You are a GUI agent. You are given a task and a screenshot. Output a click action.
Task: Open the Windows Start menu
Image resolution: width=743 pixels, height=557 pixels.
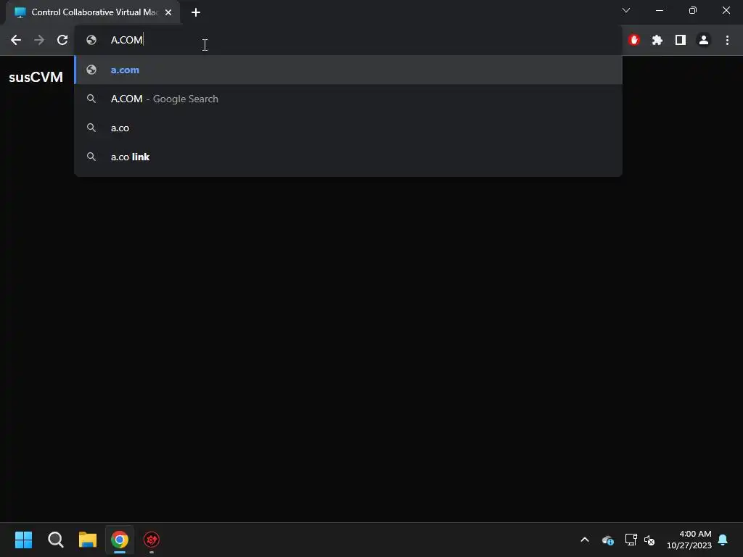point(23,540)
